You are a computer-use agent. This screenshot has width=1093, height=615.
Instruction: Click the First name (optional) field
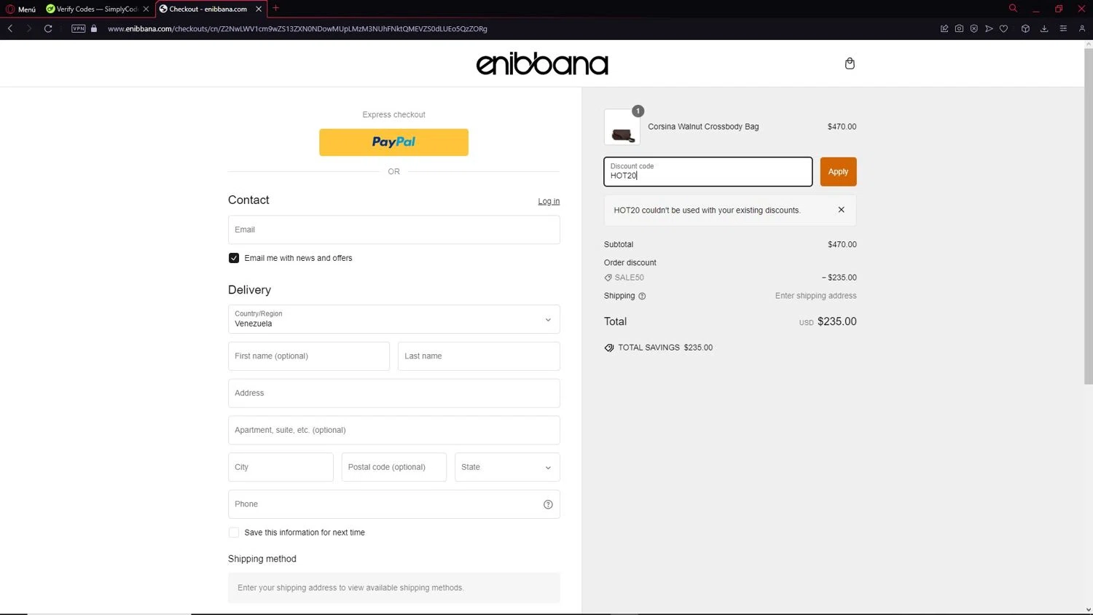click(x=309, y=356)
